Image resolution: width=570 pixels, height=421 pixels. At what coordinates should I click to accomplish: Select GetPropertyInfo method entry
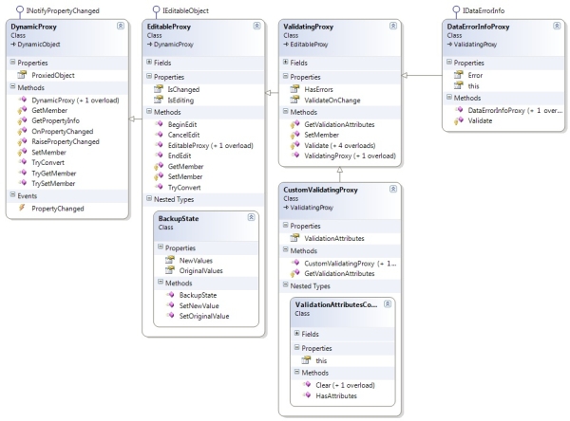[x=56, y=120]
